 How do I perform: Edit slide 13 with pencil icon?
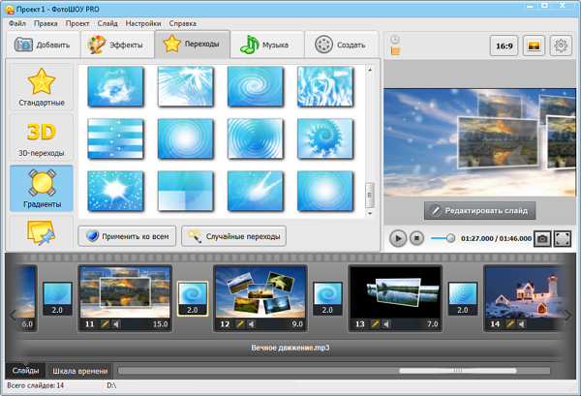pyautogui.click(x=376, y=324)
